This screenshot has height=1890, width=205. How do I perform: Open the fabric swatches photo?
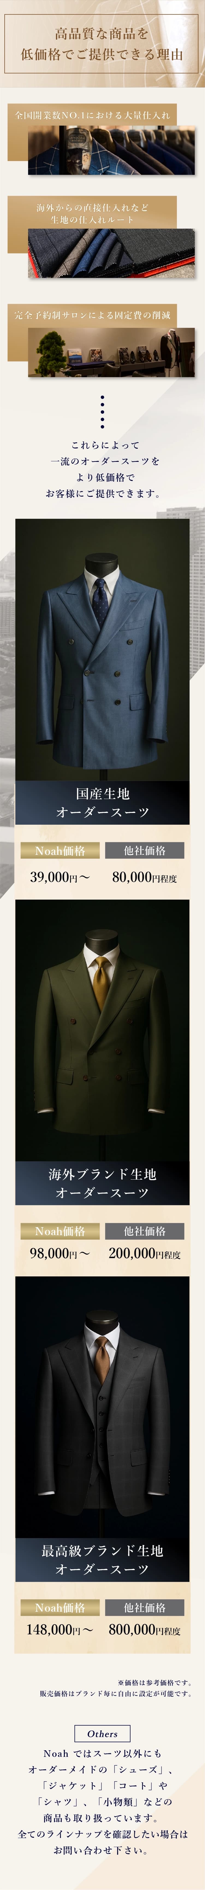111,253
